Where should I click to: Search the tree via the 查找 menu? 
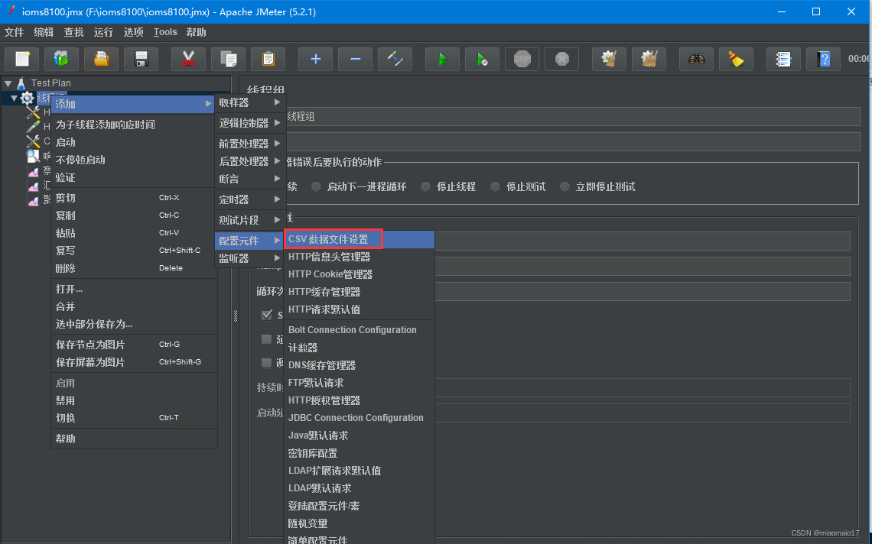coord(74,32)
